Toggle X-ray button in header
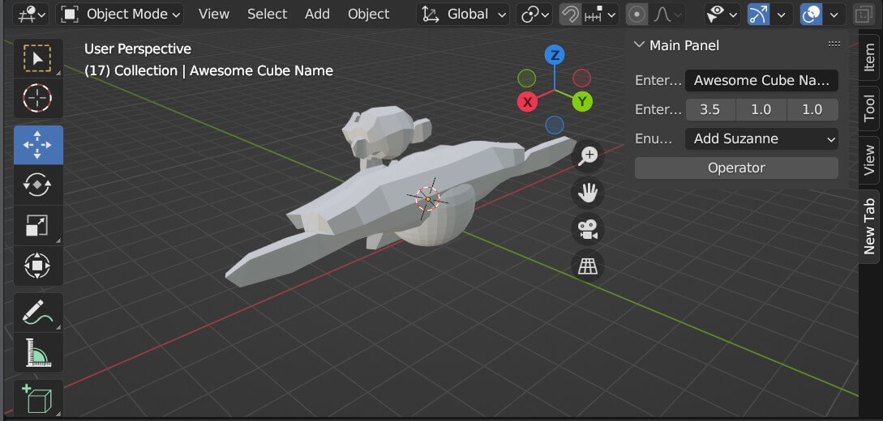This screenshot has height=421, width=883. click(x=863, y=14)
